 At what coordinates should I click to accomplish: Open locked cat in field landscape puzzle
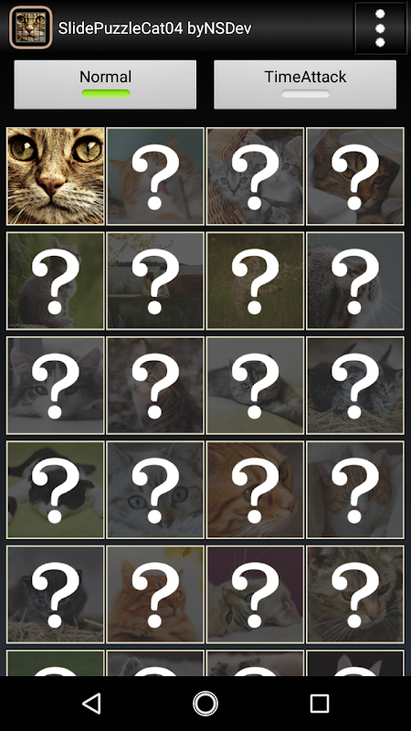155,281
